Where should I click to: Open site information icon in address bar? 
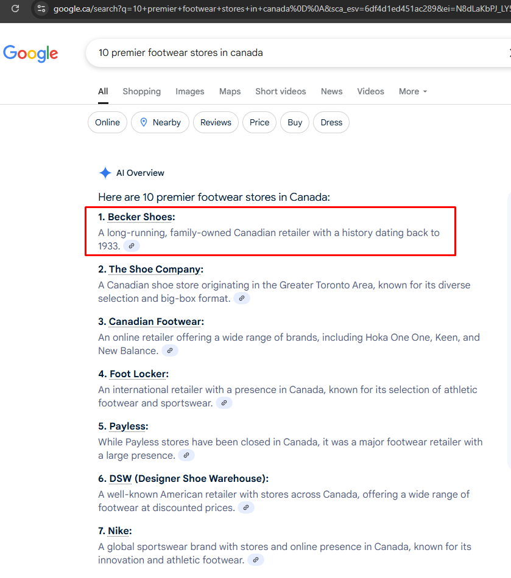[x=41, y=9]
